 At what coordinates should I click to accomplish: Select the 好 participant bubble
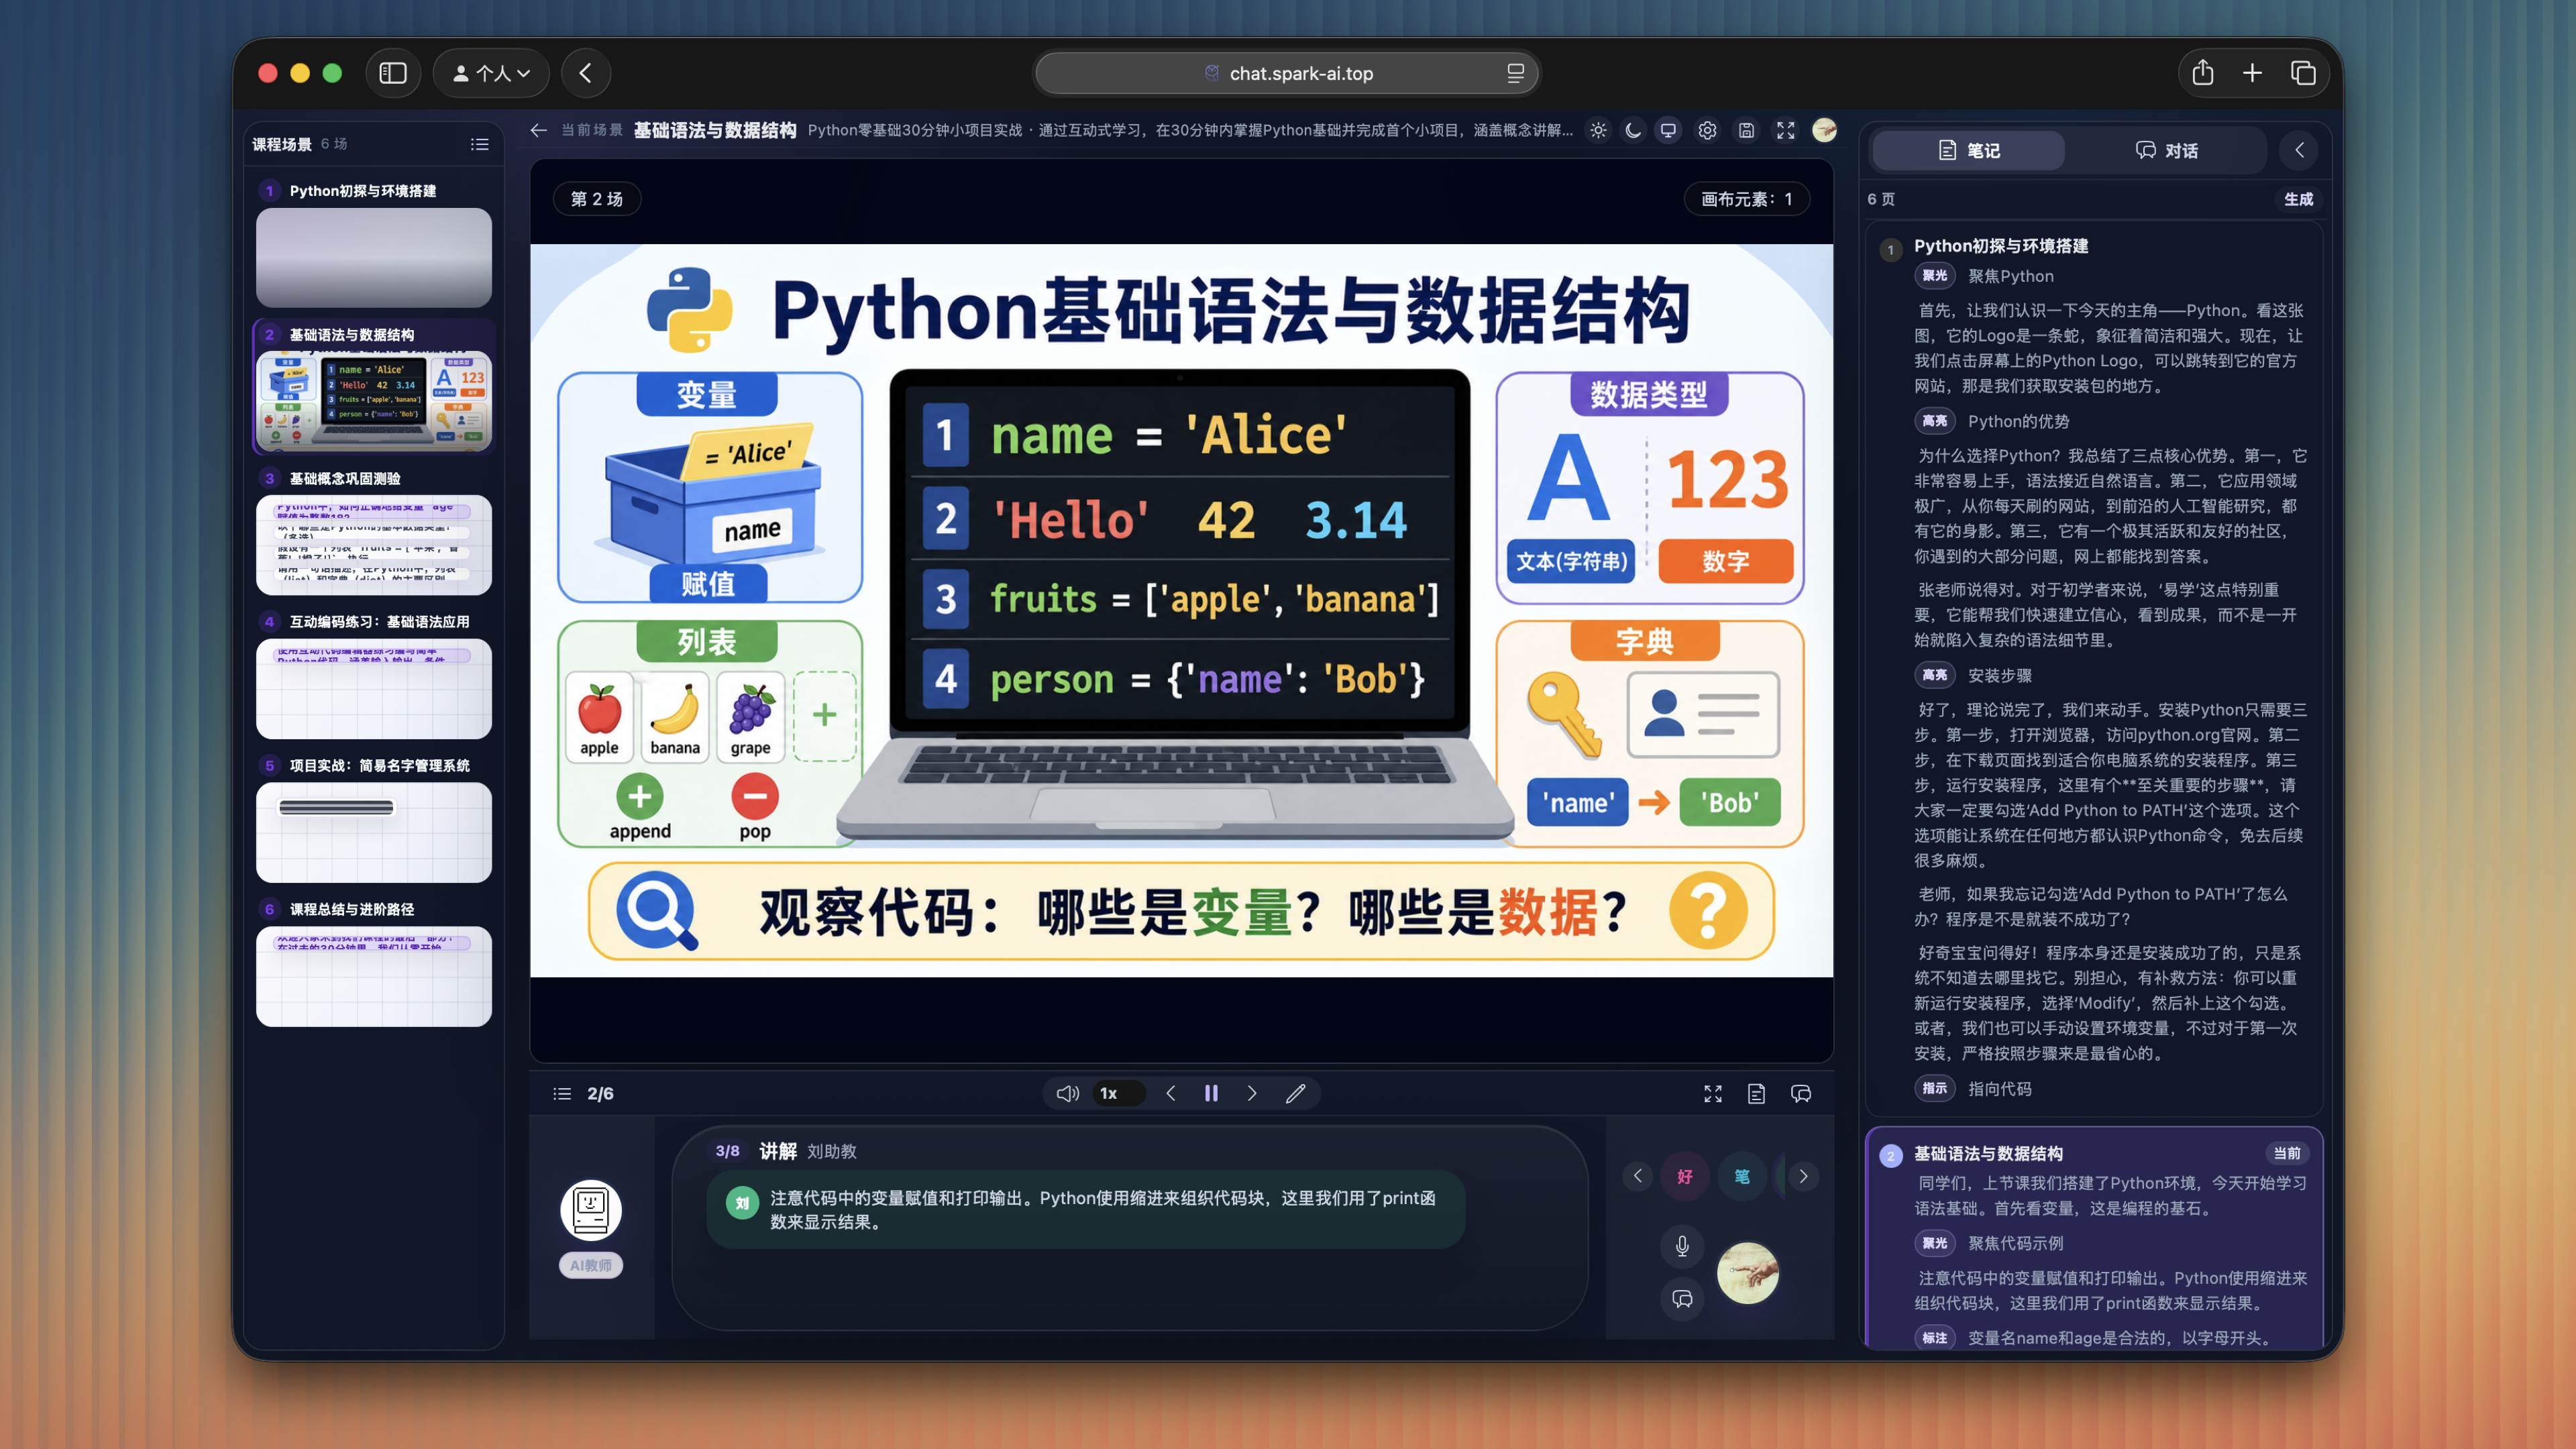tap(1684, 1177)
